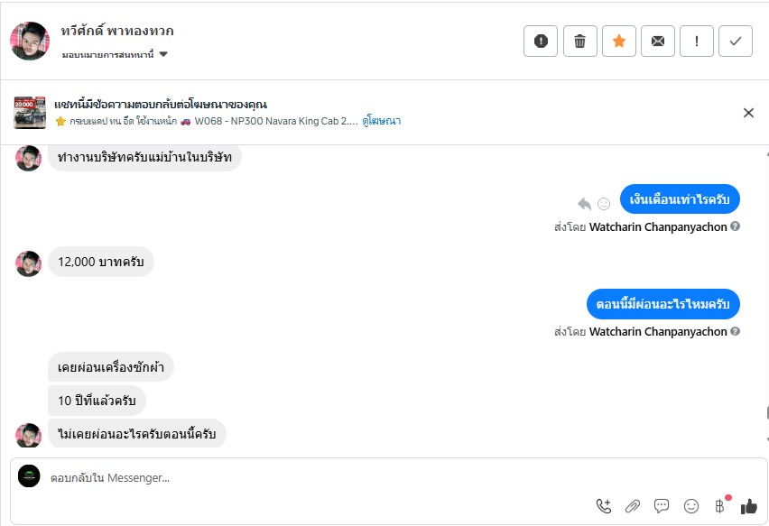769x526 pixels.
Task: Reply to the เงินเดือนเท่าไรครับ message with the arrow
Action: 585,203
